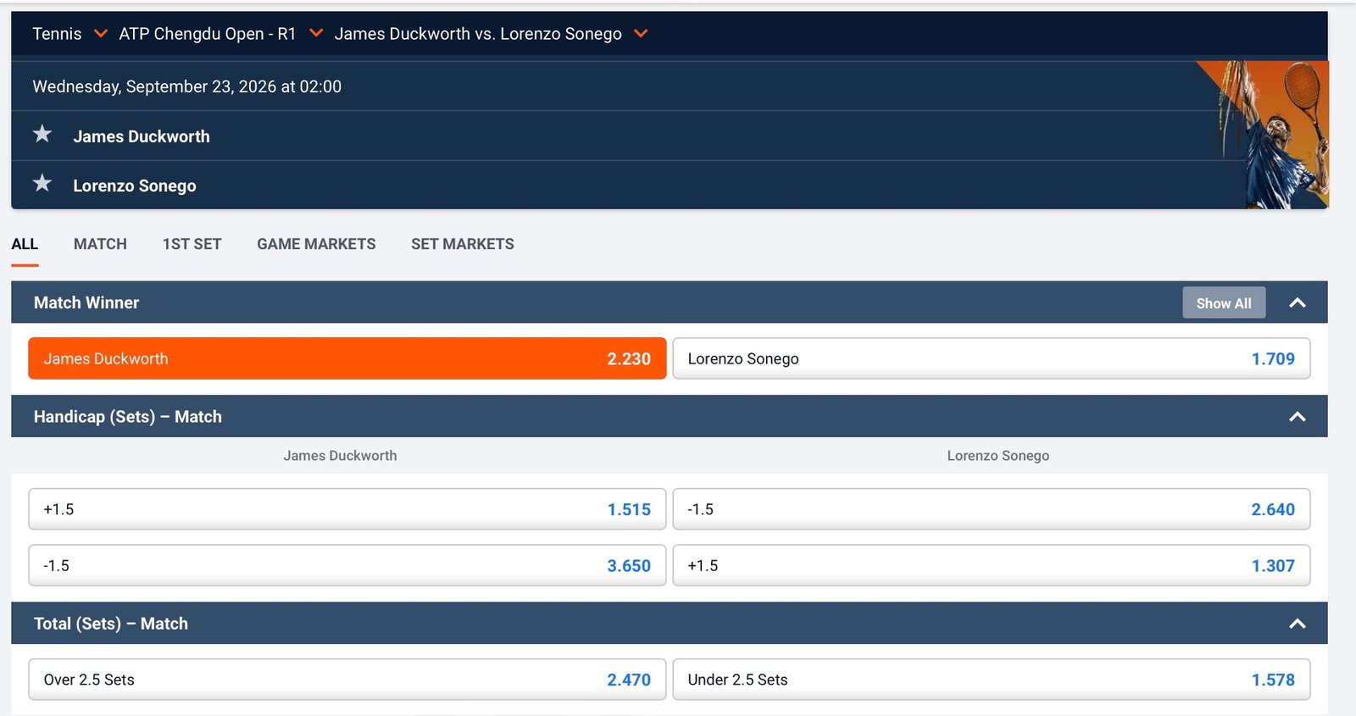Image resolution: width=1356 pixels, height=716 pixels.
Task: Open the SET MARKETS tab
Action: point(463,244)
